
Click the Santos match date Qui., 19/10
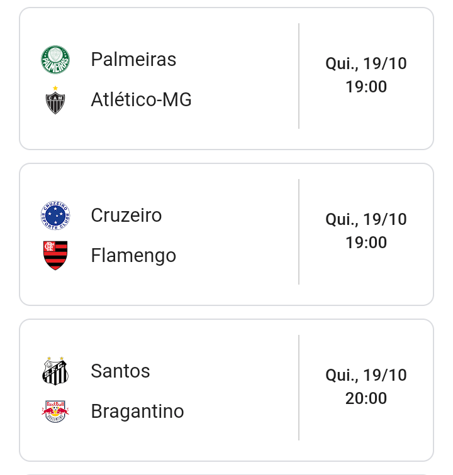click(x=366, y=375)
